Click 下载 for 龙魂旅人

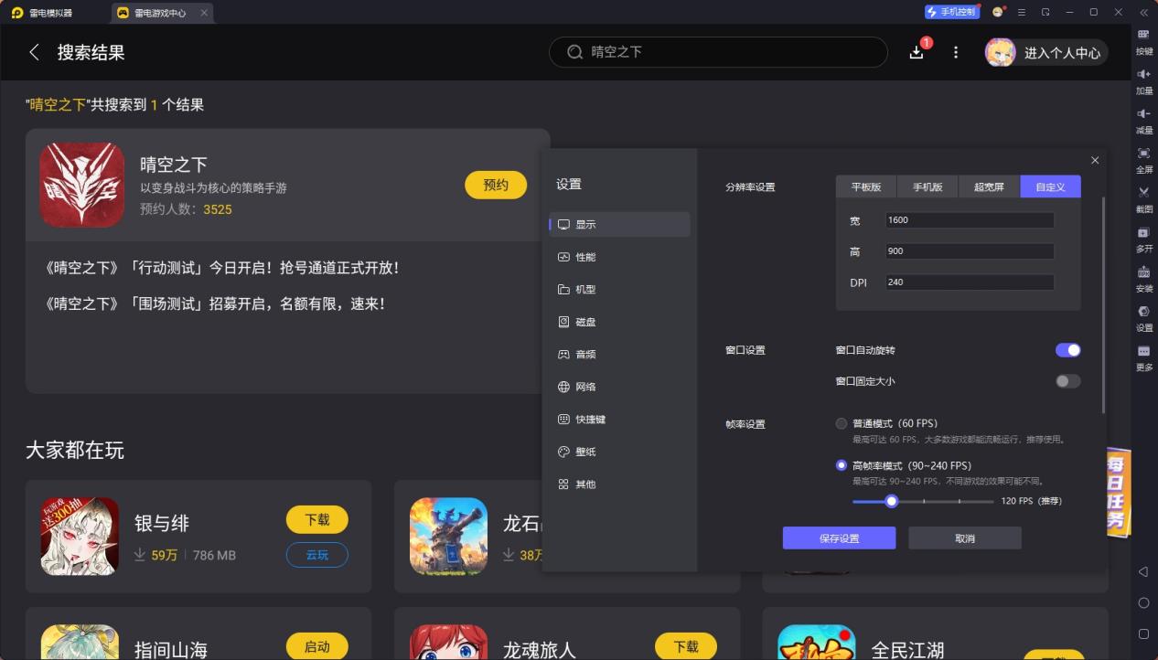point(686,646)
